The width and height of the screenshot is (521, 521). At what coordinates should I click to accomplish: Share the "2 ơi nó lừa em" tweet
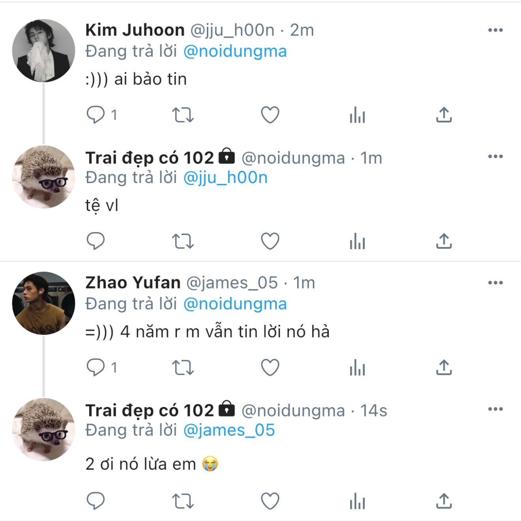tap(444, 501)
